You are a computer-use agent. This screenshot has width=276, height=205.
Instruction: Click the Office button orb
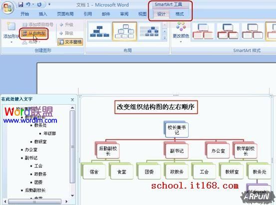coord(7,7)
